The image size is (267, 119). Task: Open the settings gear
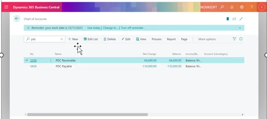click(242, 7)
